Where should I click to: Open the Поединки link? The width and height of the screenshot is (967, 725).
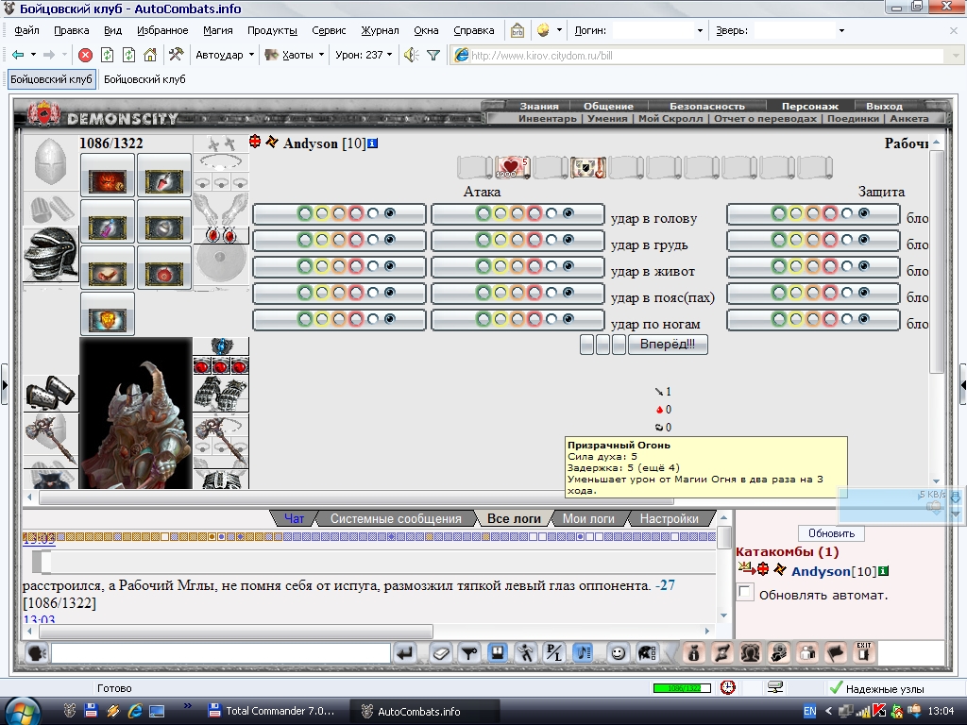(853, 118)
